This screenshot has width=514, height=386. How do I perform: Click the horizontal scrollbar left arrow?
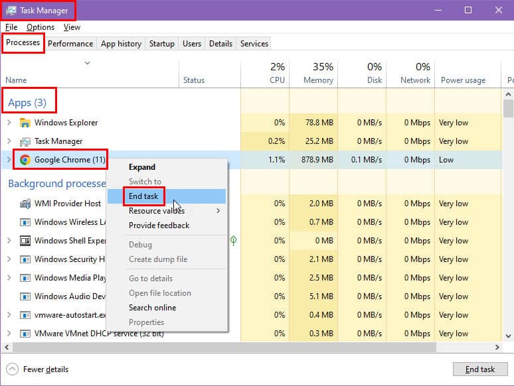[x=7, y=347]
